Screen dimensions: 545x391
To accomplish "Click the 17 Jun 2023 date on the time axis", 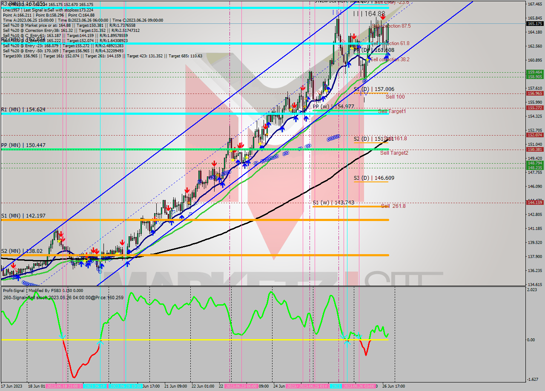I will pos(12,386).
